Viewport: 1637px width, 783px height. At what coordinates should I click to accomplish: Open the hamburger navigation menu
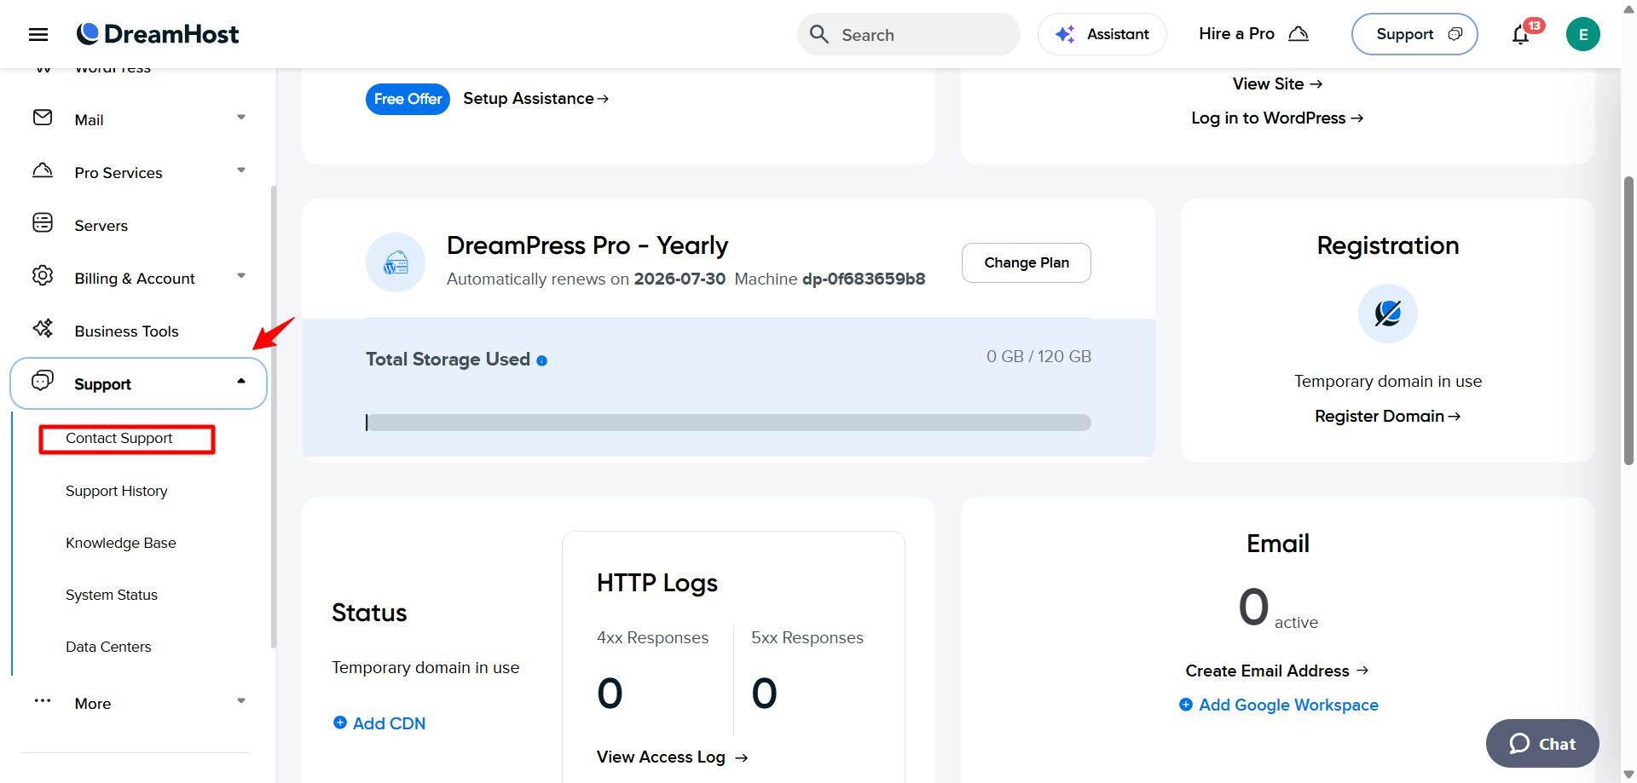coord(38,34)
